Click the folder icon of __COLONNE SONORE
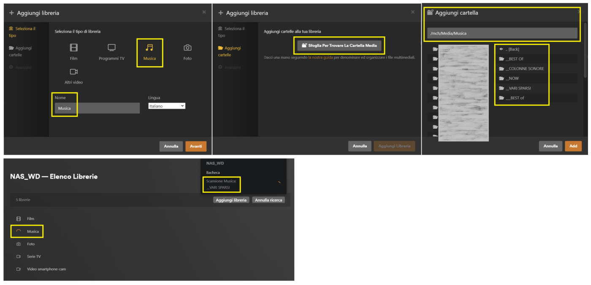591x285 pixels. click(502, 68)
